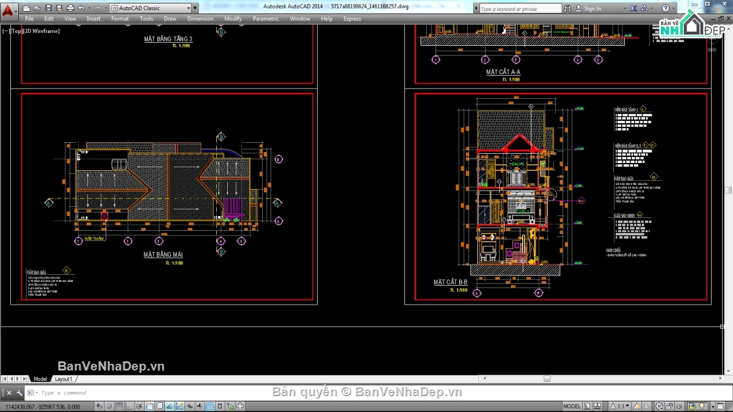Click the keyword search input field
Viewport: 733px width, 412px height.
(519, 9)
